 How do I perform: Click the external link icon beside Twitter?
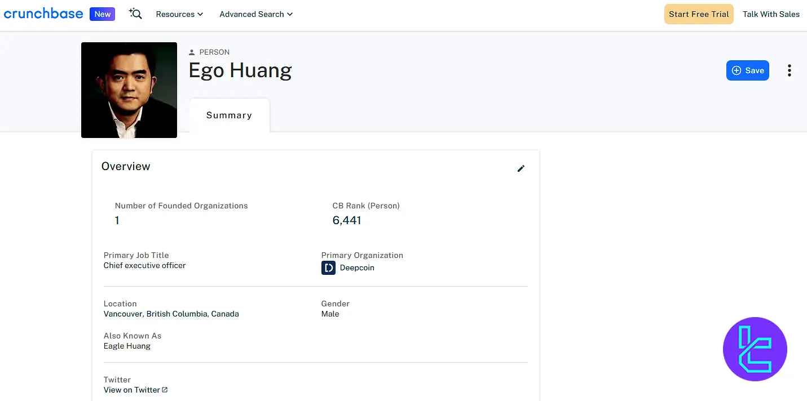coord(165,390)
